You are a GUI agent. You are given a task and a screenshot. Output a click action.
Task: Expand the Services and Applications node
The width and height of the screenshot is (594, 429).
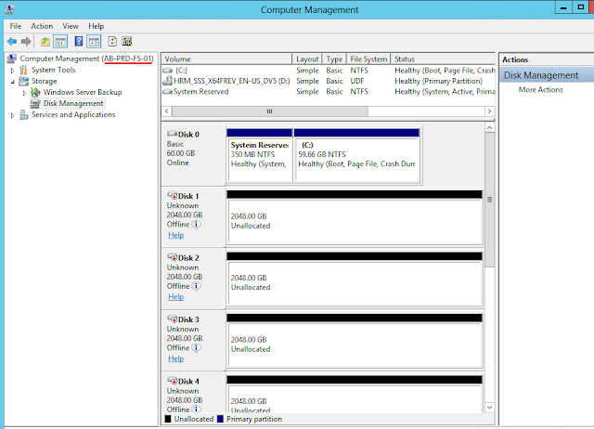point(12,115)
